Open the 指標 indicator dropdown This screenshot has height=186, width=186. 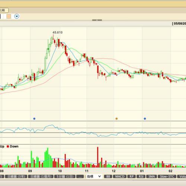pos(94,176)
